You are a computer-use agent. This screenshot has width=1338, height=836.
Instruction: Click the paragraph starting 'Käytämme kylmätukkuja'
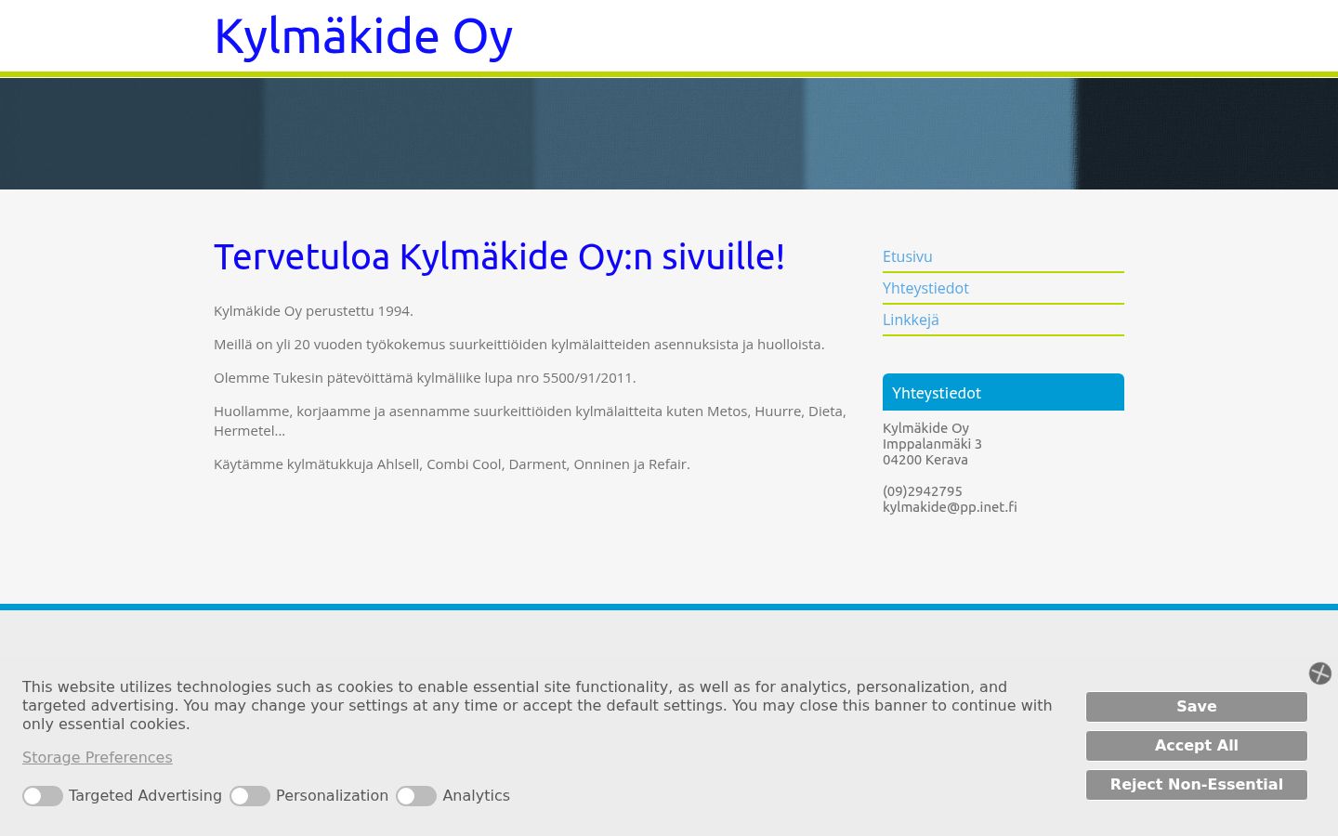pos(452,464)
